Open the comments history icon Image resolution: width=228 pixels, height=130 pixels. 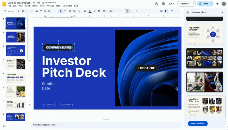click(x=163, y=4)
